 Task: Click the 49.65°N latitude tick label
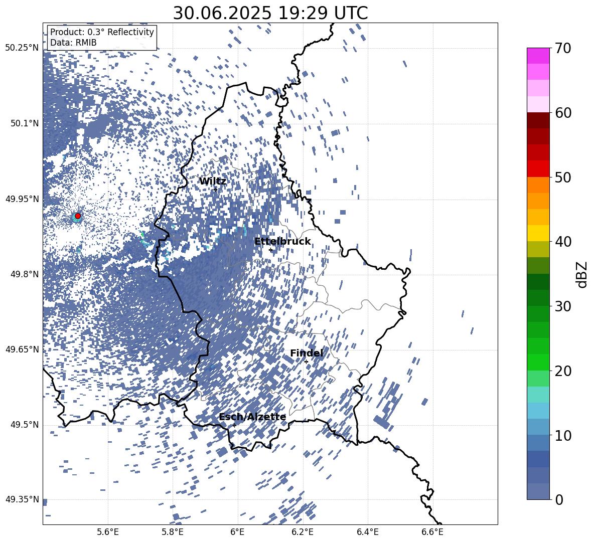tap(22, 349)
